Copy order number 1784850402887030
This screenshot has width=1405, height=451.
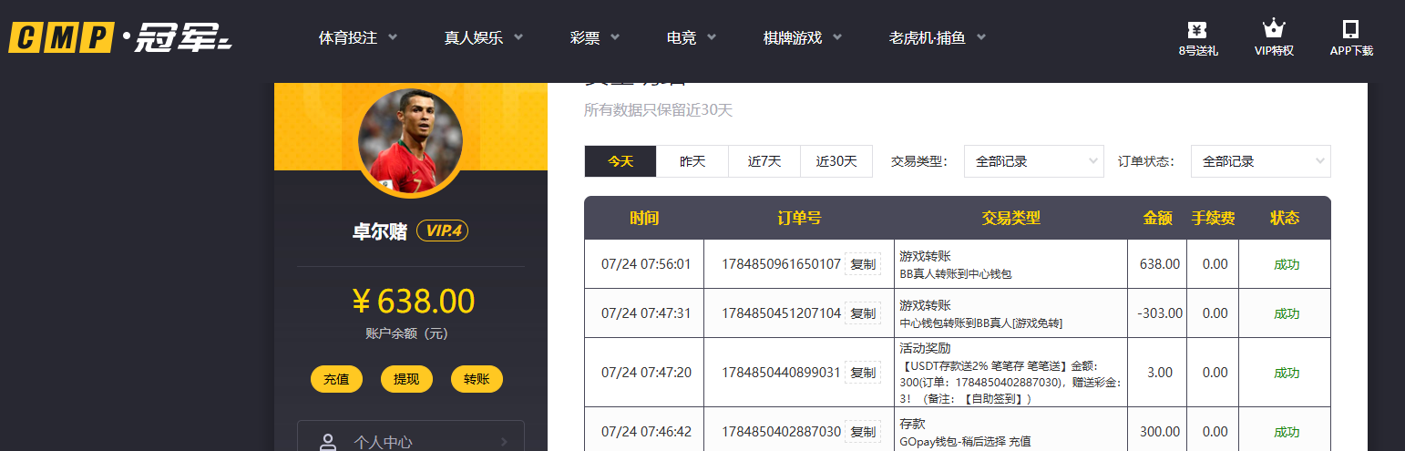[x=863, y=431]
